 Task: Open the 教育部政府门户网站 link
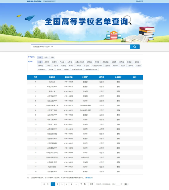(34, 1)
